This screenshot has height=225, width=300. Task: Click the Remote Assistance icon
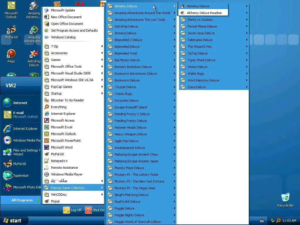(47, 167)
